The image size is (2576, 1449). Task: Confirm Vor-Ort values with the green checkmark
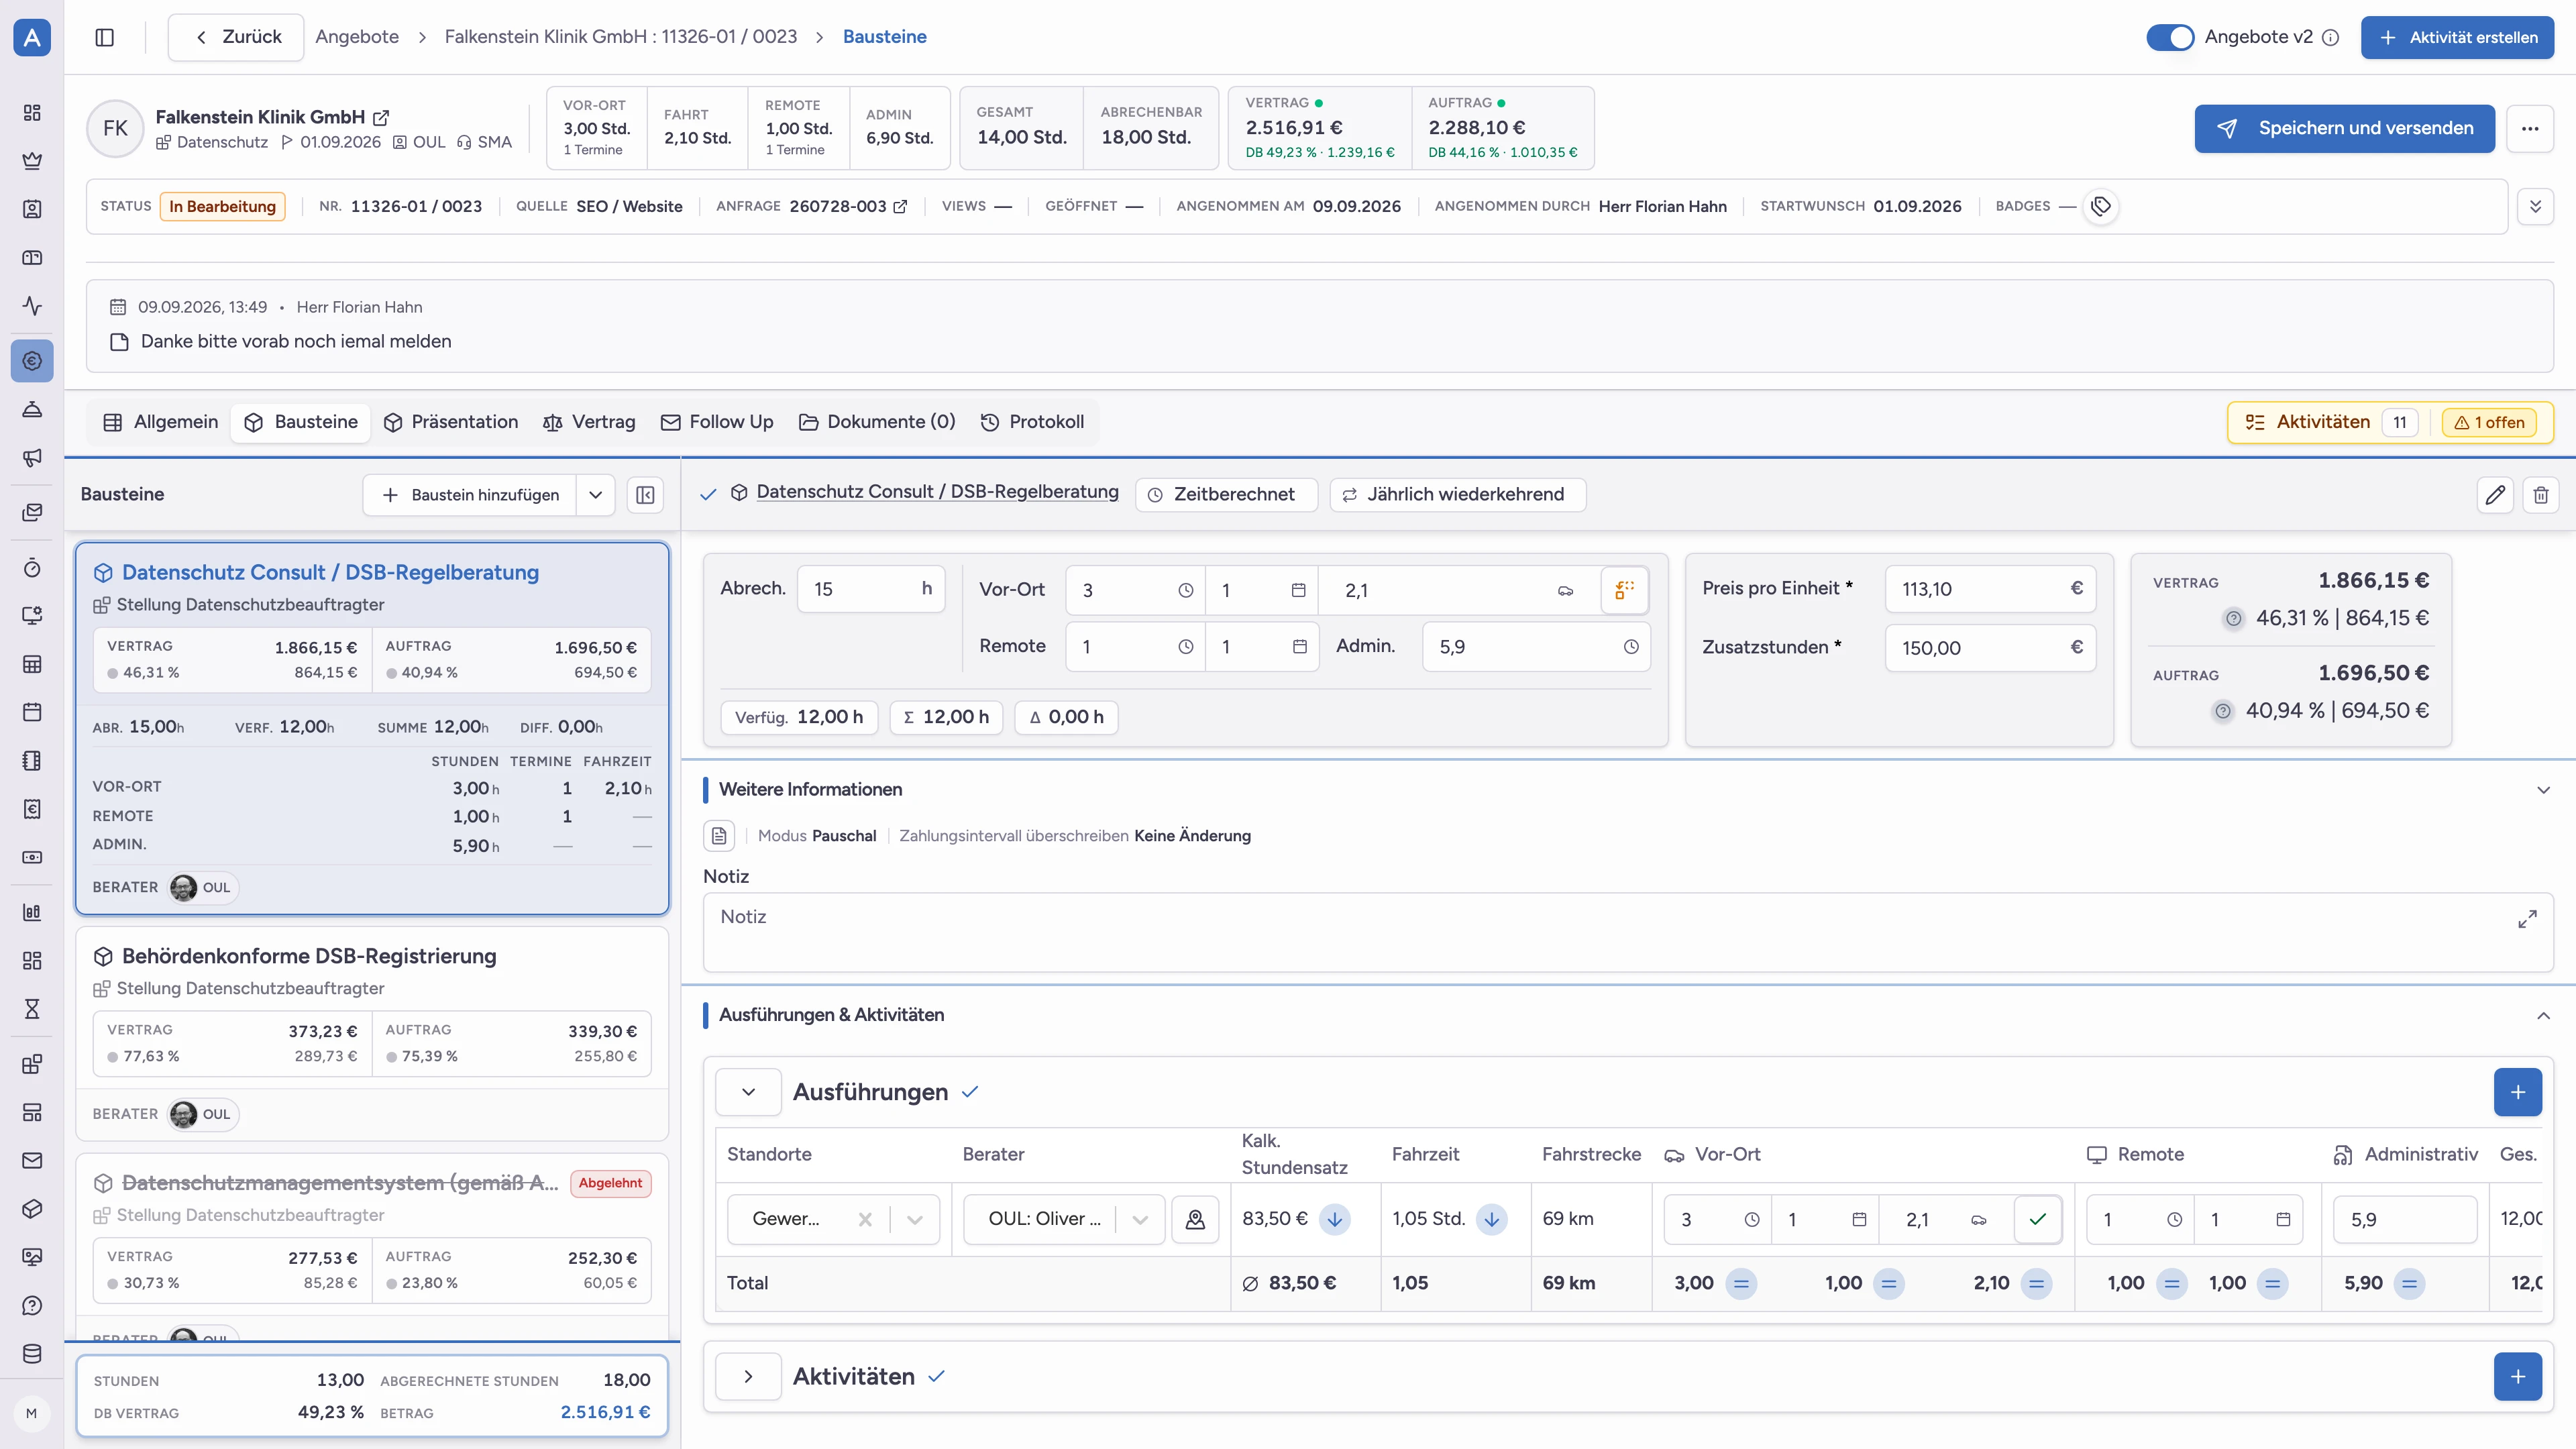(2037, 1219)
